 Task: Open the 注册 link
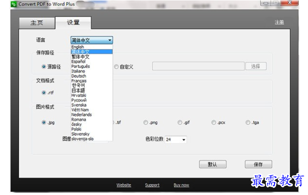pos(279,23)
